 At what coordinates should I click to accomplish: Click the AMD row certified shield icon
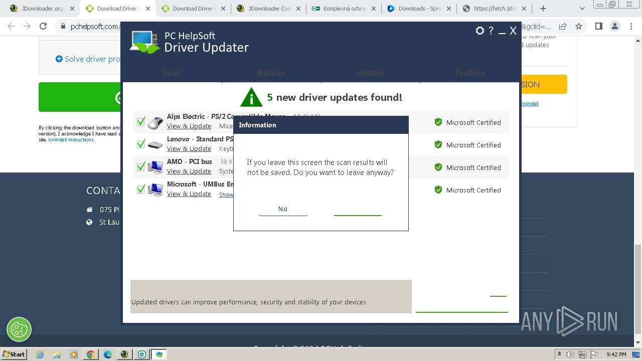click(438, 167)
